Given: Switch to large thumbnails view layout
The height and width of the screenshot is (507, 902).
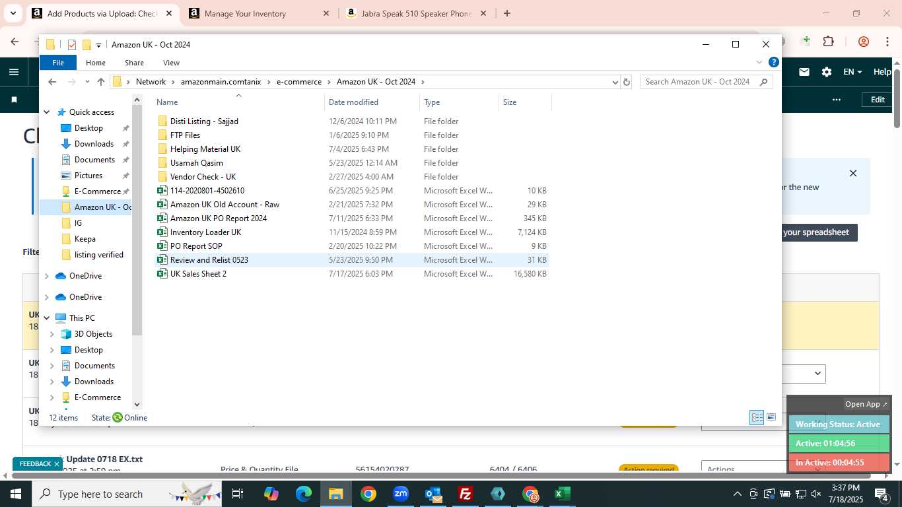Looking at the screenshot, I should click(x=771, y=417).
